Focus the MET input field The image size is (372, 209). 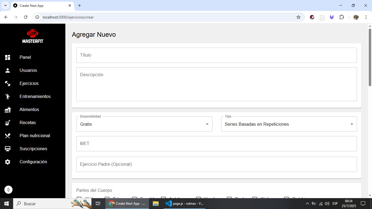(x=217, y=144)
